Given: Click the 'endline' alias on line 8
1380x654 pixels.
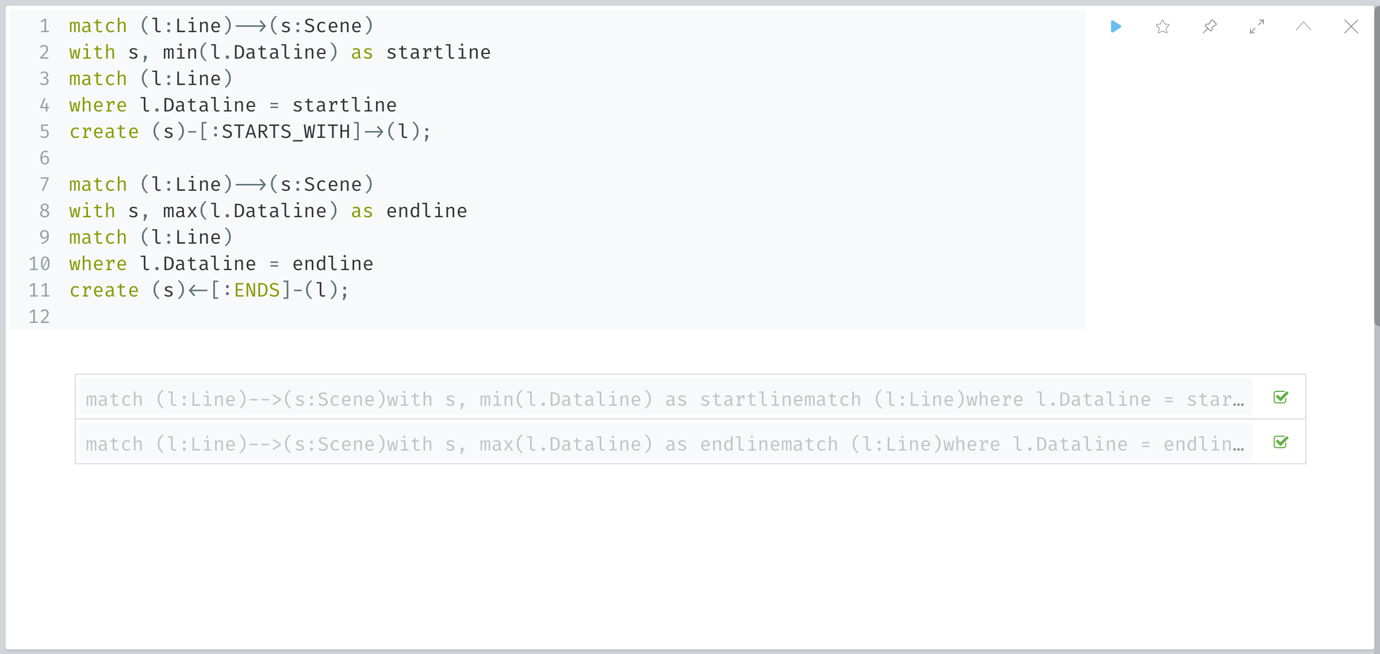Looking at the screenshot, I should (x=427, y=211).
